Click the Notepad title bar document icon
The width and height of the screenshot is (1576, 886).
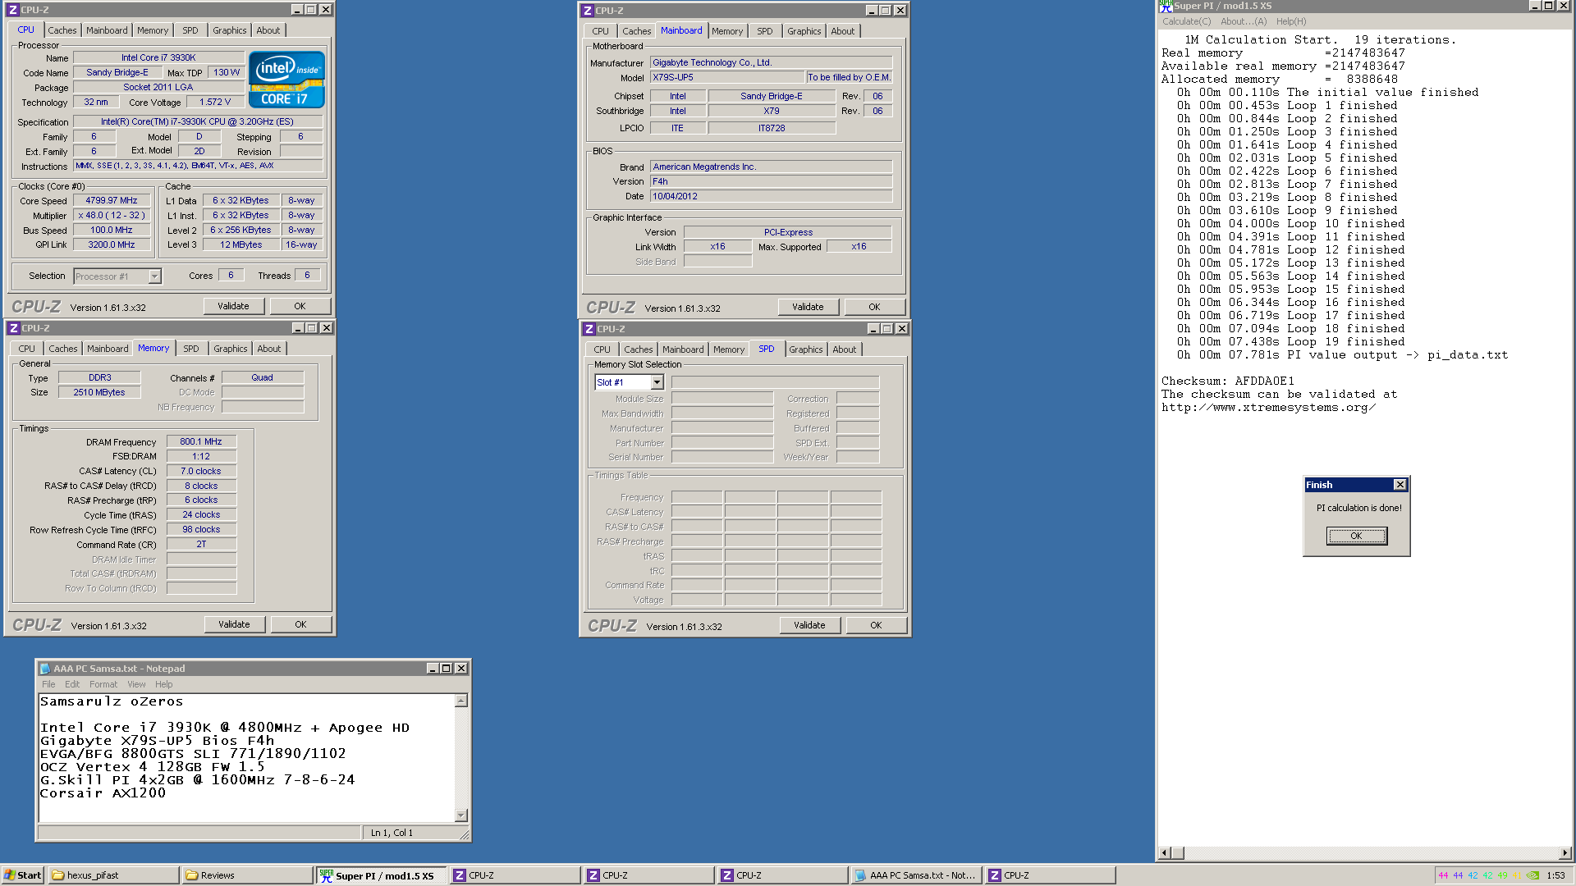click(45, 669)
